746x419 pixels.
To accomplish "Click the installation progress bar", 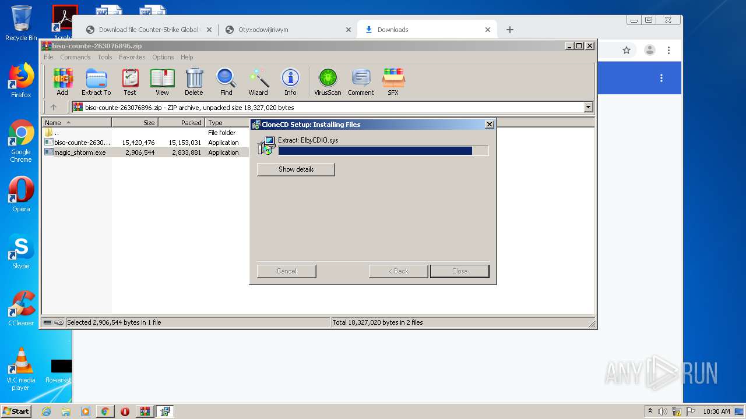I will pos(383,151).
